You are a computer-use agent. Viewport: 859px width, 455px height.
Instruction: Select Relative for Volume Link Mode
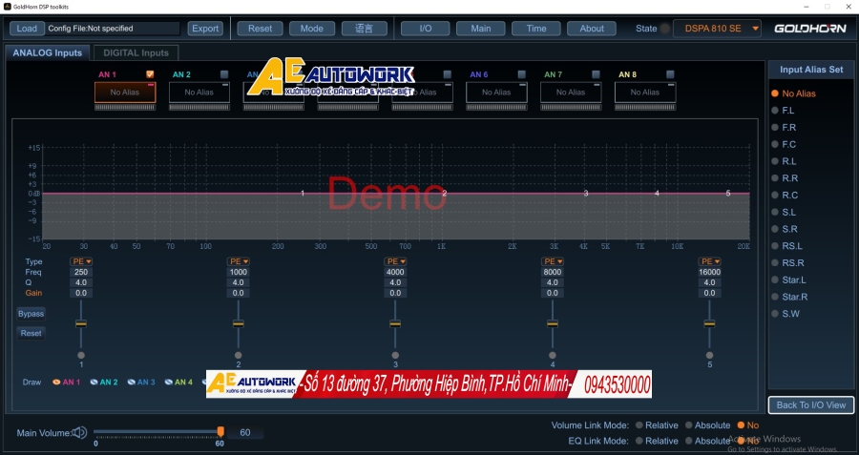coord(639,425)
